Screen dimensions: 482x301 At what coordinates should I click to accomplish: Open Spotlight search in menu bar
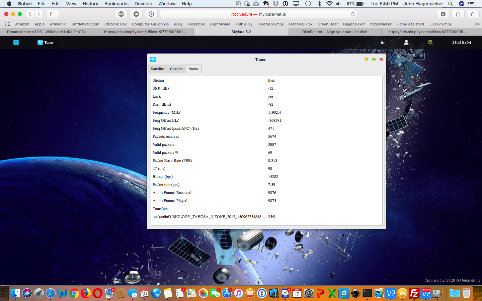pyautogui.click(x=451, y=4)
